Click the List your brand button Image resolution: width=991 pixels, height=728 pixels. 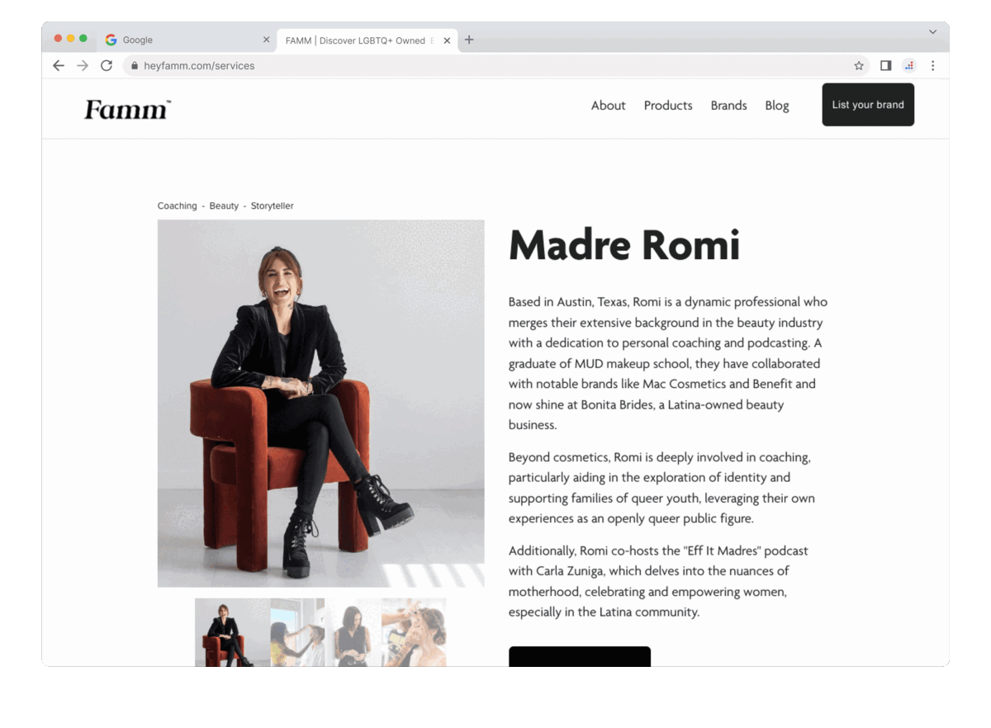pyautogui.click(x=868, y=105)
